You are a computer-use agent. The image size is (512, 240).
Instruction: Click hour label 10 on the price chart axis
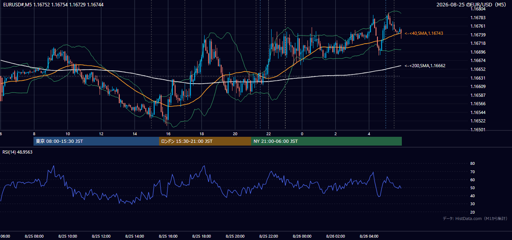coord(68,134)
